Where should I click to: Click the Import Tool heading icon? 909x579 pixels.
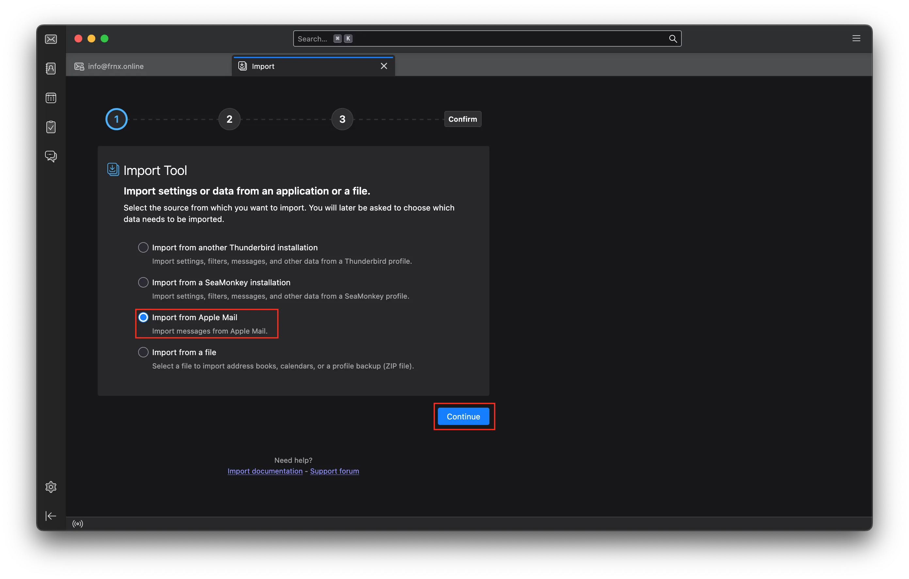(x=113, y=169)
